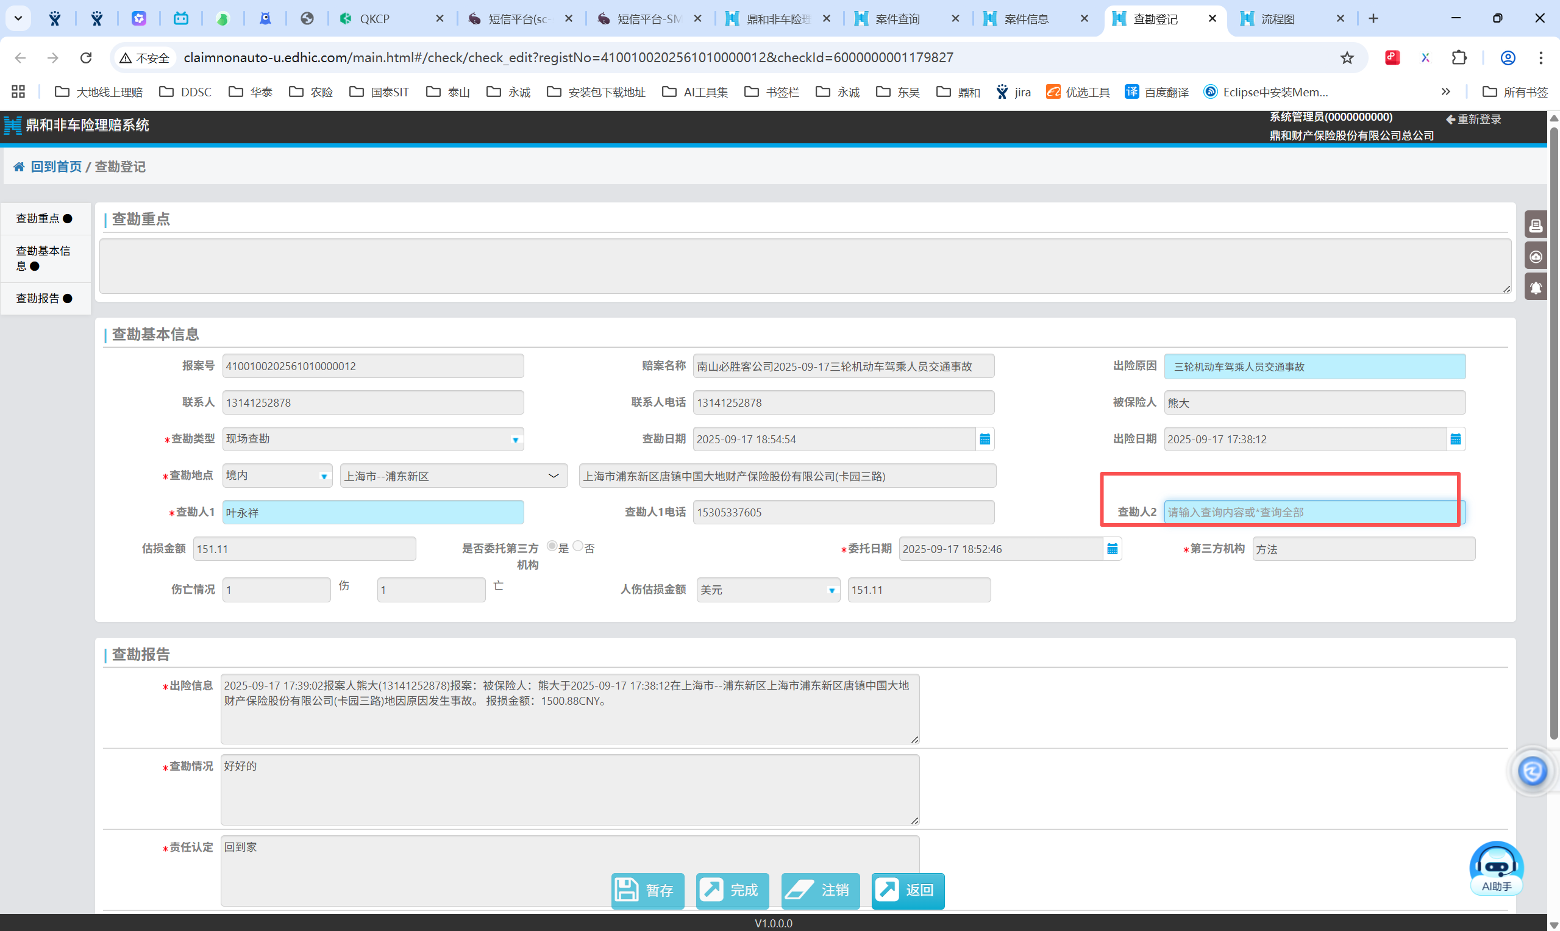Viewport: 1560px width, 931px height.
Task: Open the calendar picker for 出险日期
Action: [1455, 439]
